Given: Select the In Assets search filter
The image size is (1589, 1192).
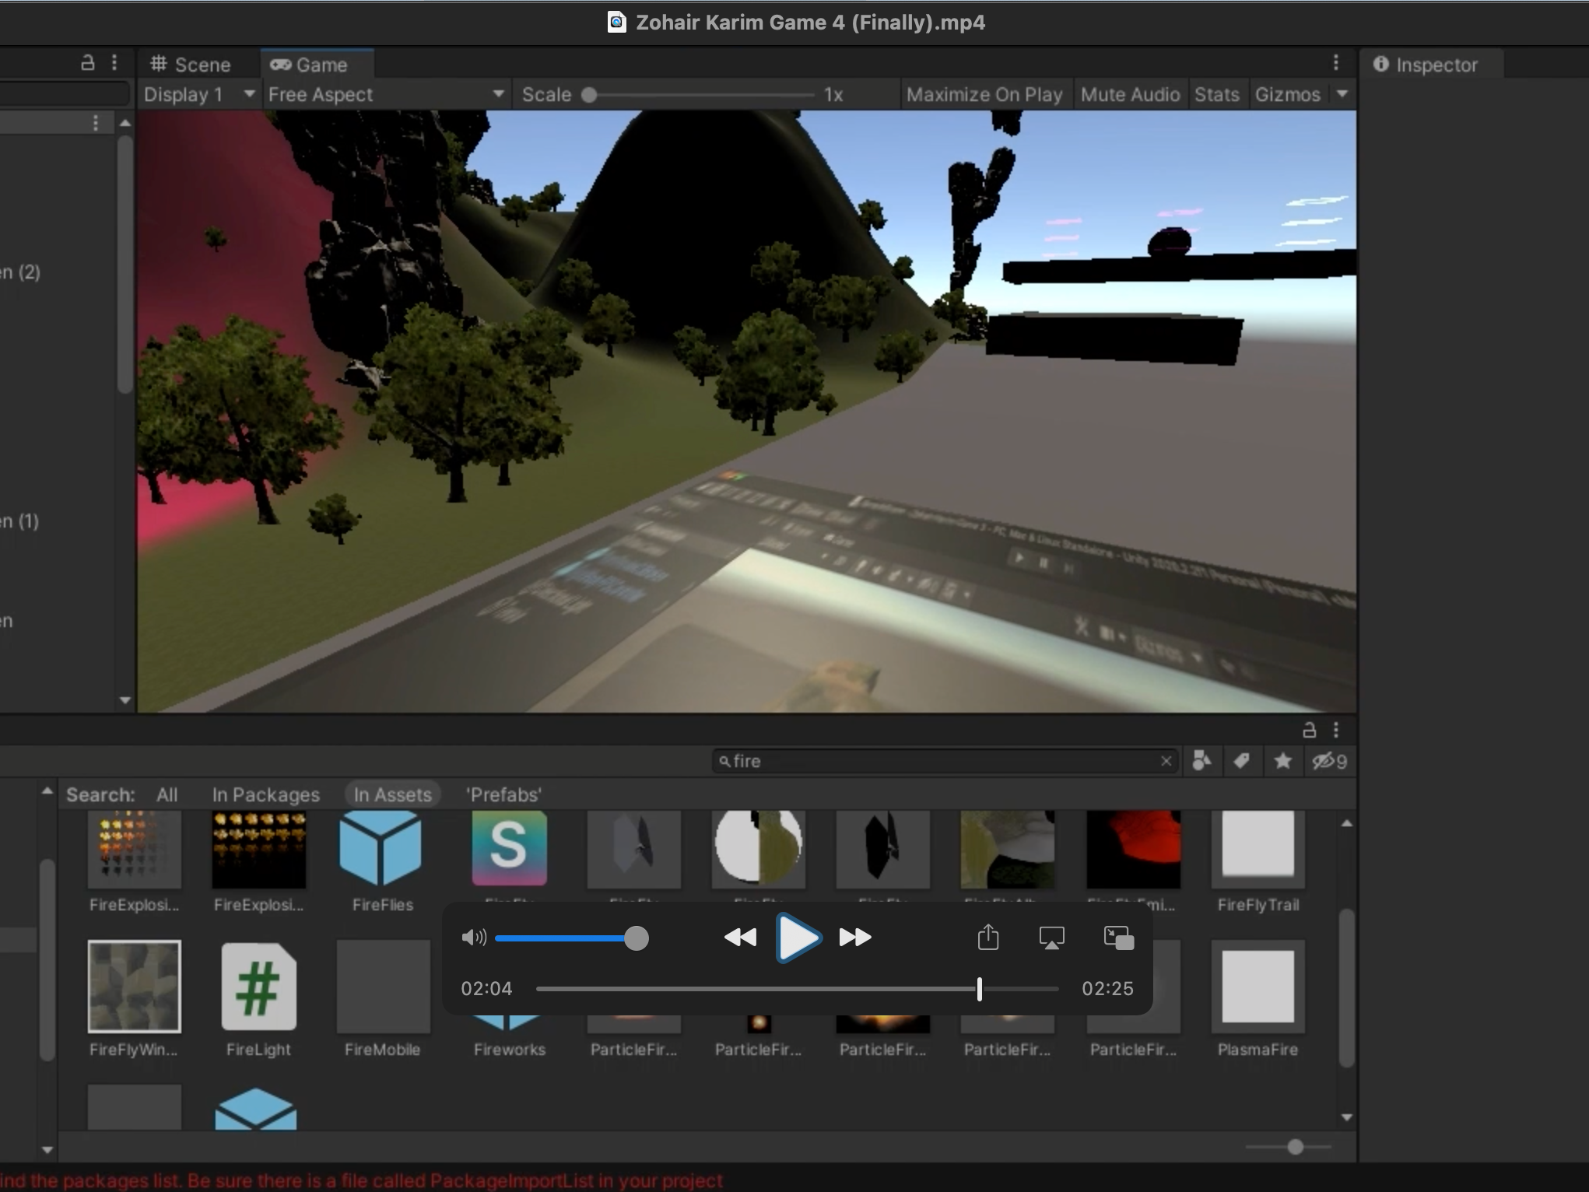Looking at the screenshot, I should (392, 794).
